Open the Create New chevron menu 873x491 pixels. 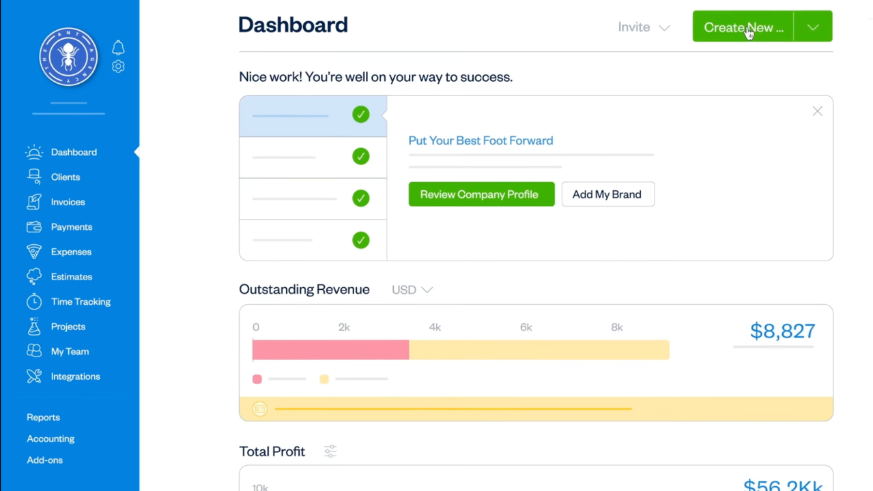click(812, 27)
